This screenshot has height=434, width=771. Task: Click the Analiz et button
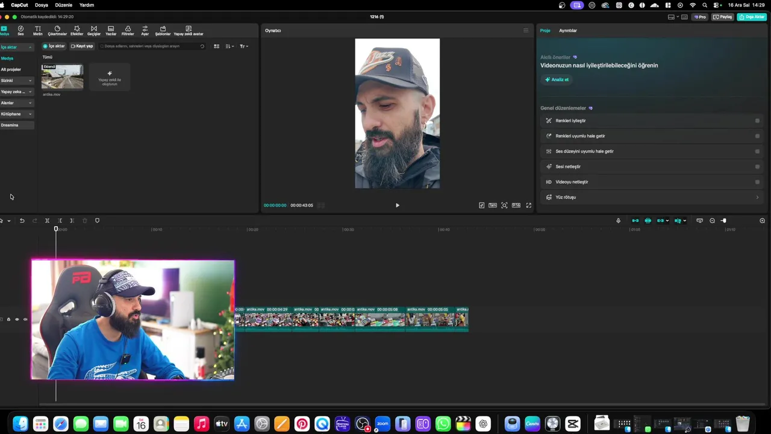coord(557,80)
